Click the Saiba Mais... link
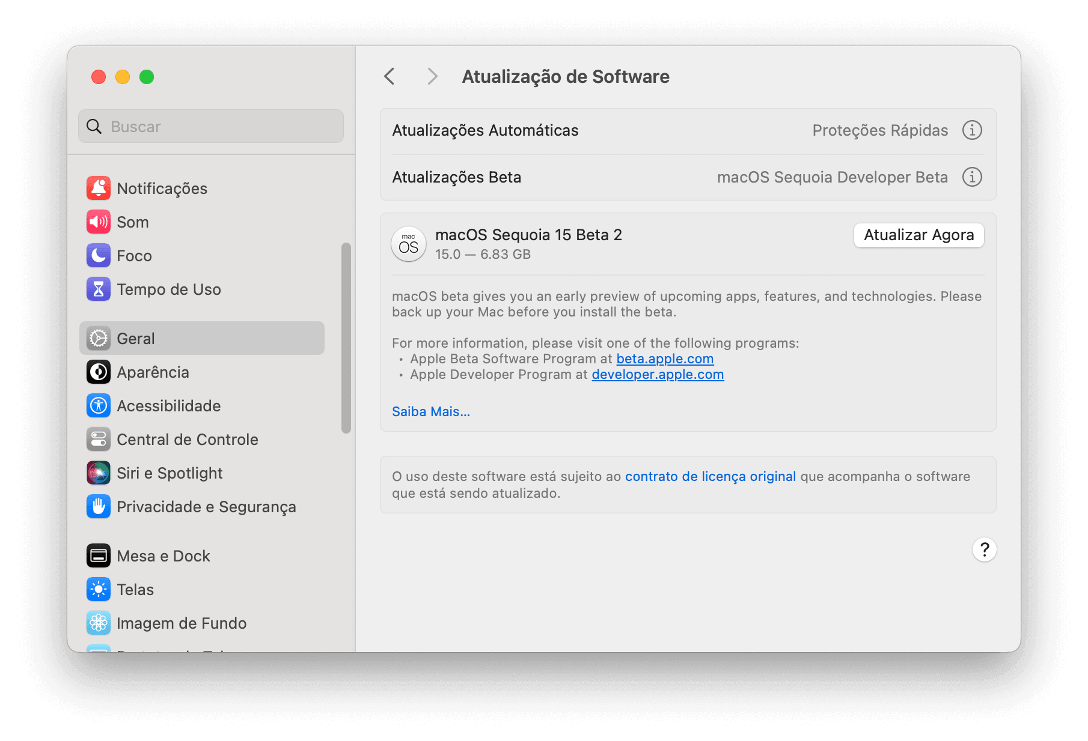1088x741 pixels. (431, 412)
